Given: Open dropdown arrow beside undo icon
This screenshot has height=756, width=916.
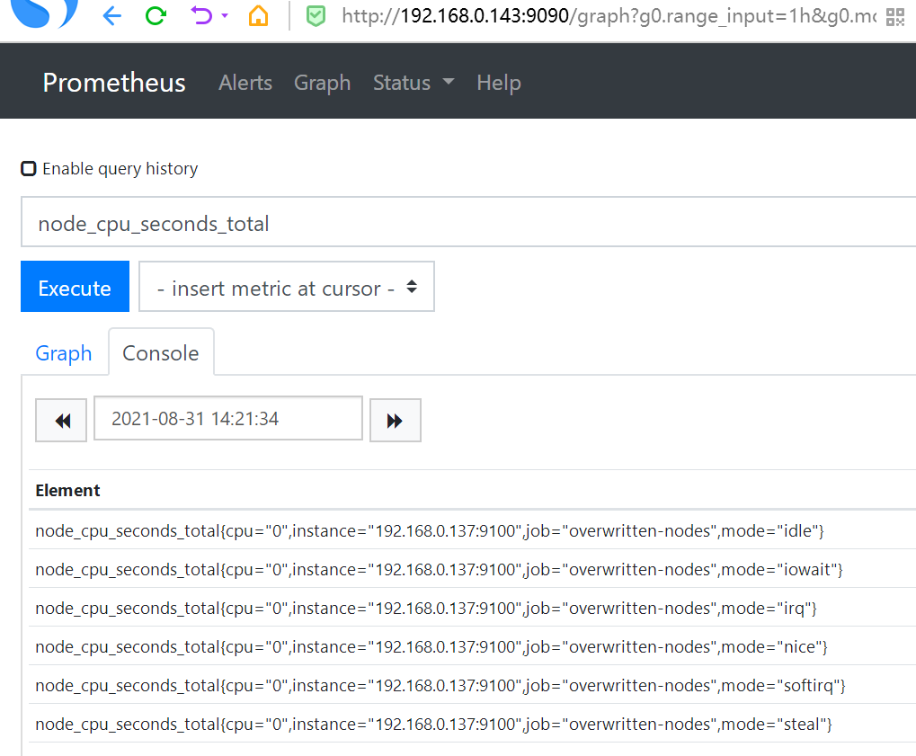Looking at the screenshot, I should [225, 16].
